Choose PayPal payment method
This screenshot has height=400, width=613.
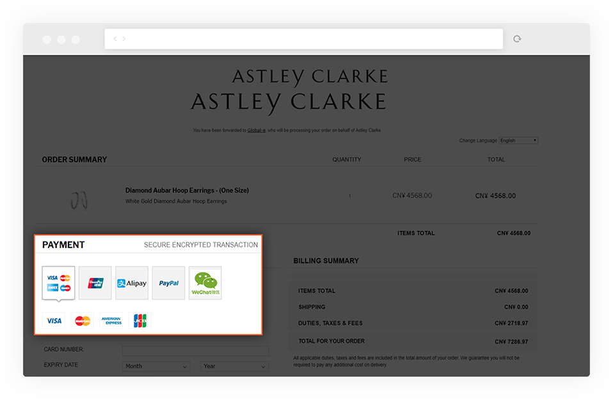point(168,283)
